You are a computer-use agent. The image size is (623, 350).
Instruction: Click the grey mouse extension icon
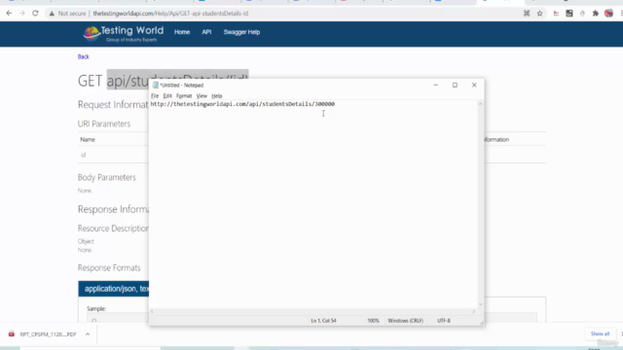pos(582,14)
